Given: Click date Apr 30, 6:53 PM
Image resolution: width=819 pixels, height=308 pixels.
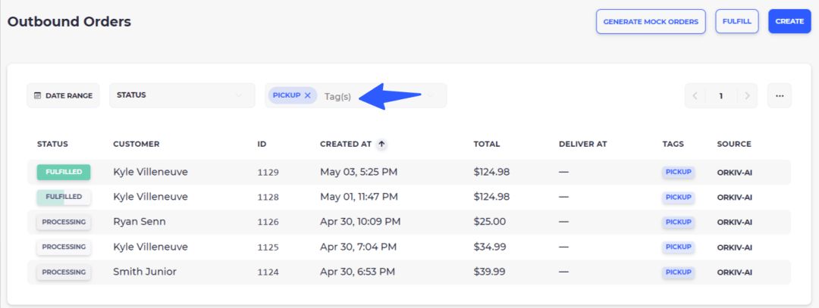Looking at the screenshot, I should point(357,272).
